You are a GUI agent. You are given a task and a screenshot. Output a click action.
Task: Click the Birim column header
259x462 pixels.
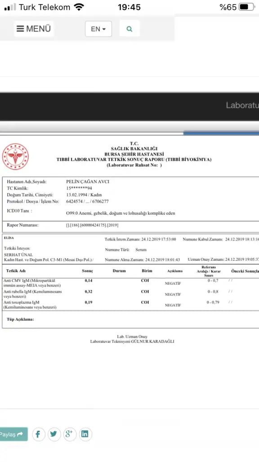pos(147,271)
